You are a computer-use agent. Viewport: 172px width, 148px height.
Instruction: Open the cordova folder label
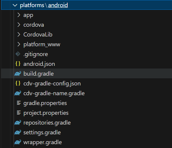[34, 25]
